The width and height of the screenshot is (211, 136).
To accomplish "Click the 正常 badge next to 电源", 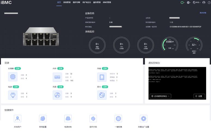I will click(16, 87).
